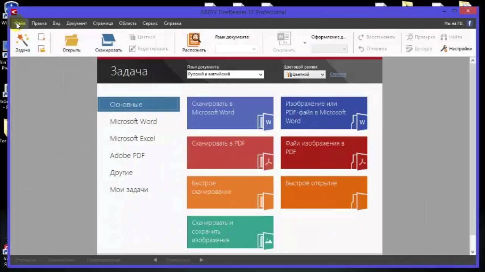The width and height of the screenshot is (485, 272).
Task: Open the Оформление документа combo box
Action: pos(329,49)
